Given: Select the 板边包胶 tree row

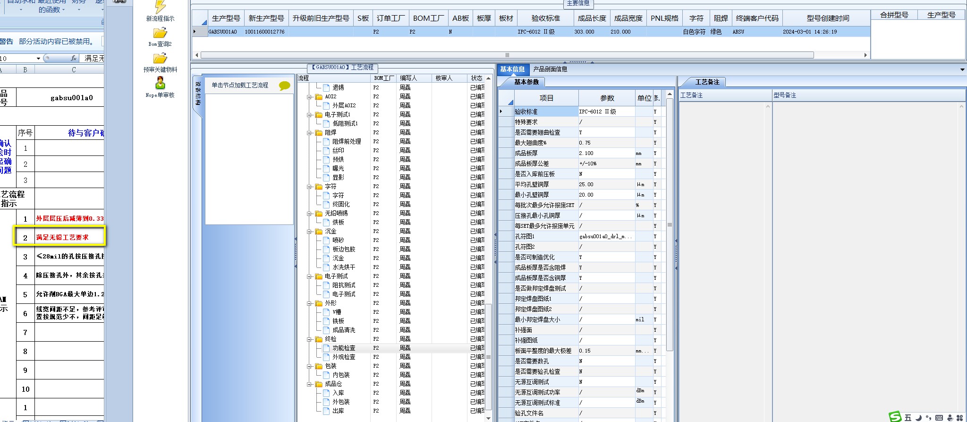Looking at the screenshot, I should point(344,249).
